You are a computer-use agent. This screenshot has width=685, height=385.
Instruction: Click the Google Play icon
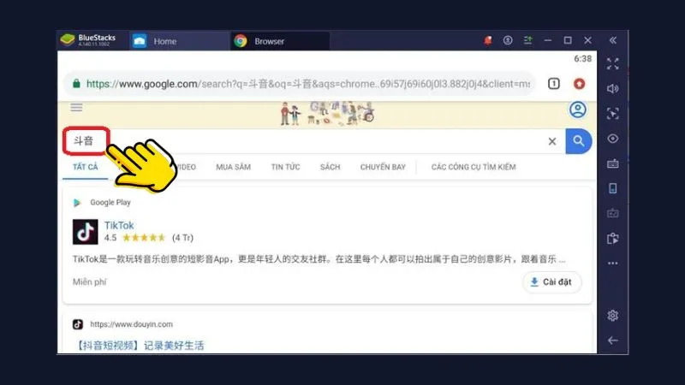click(x=77, y=203)
